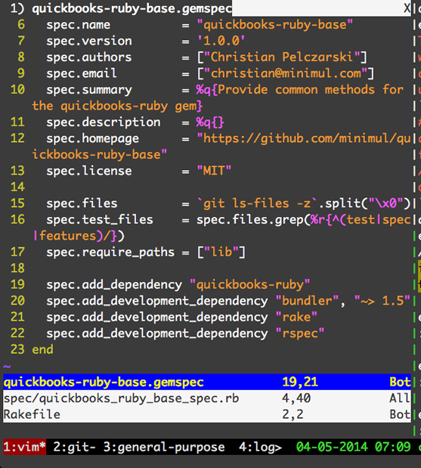Place cursor on spec.name

[x=78, y=25]
